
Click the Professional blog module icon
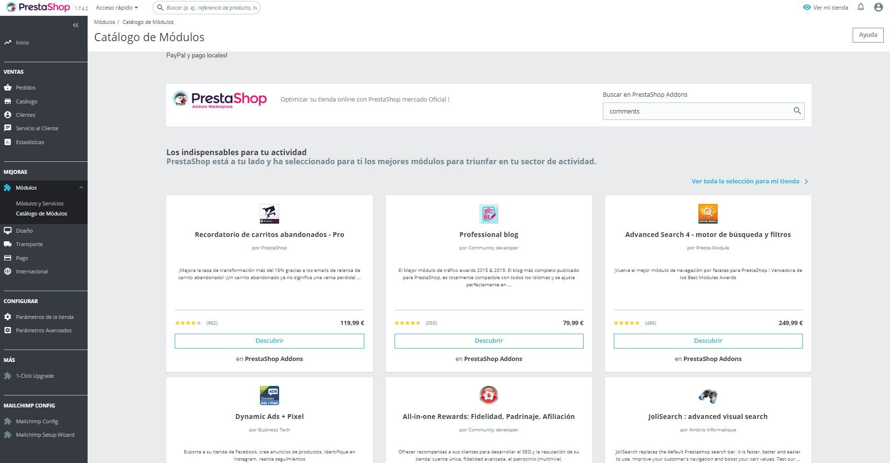(x=489, y=214)
